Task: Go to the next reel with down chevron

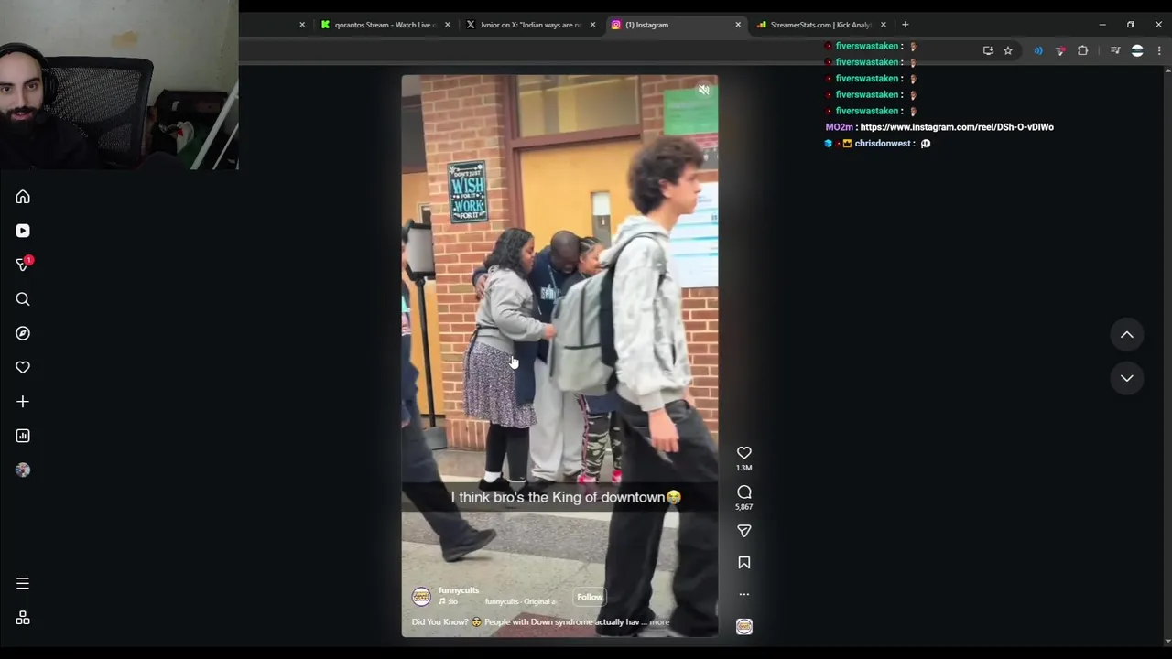Action: click(1127, 378)
